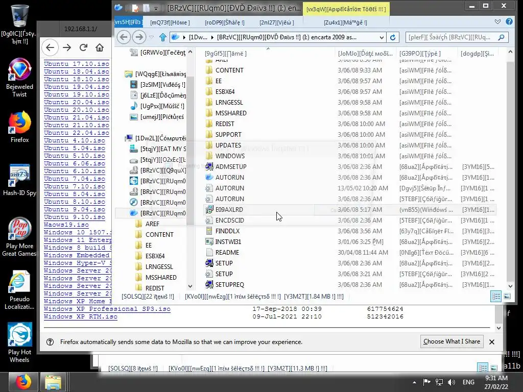
Task: Go to Firefox home page icon
Action: (100, 47)
